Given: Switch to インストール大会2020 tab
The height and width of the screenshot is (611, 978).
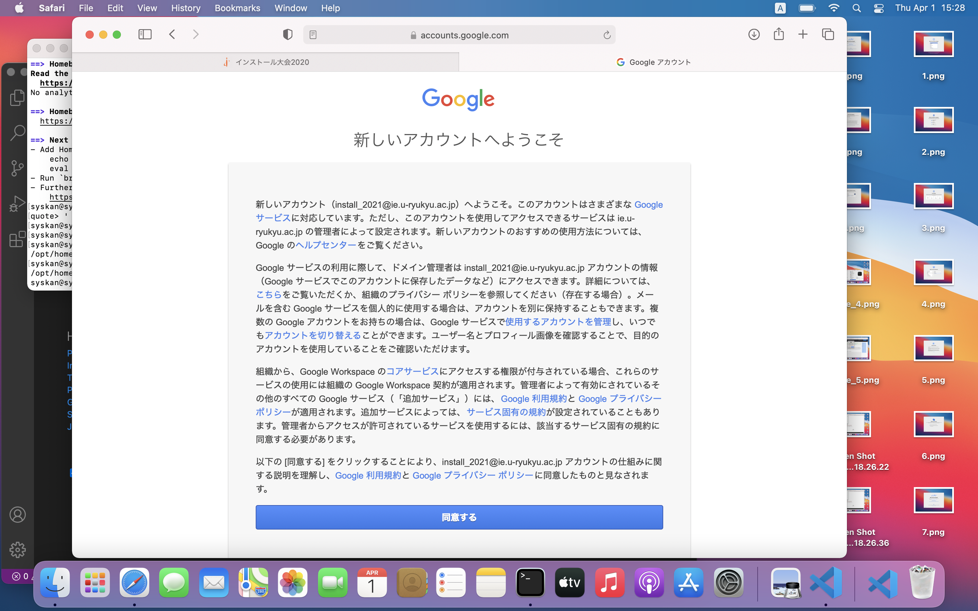Looking at the screenshot, I should 266,62.
